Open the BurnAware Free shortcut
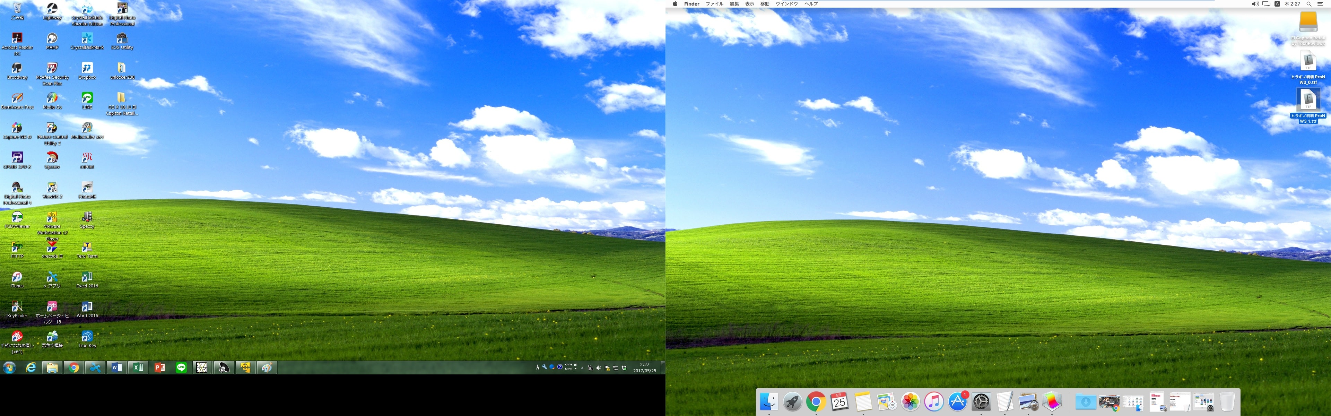Viewport: 1331px width, 416px height. pyautogui.click(x=17, y=101)
